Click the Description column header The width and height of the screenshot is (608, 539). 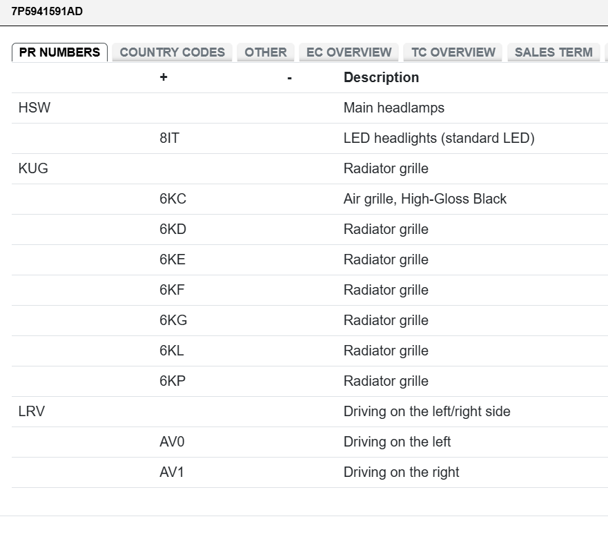[x=381, y=77]
